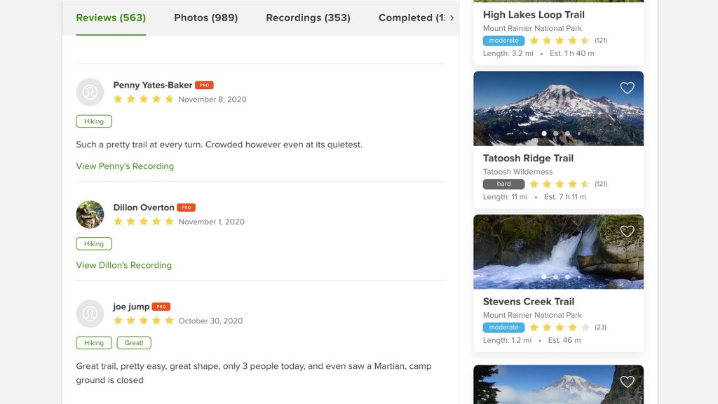Click Penny Yates-Baker's default avatar icon
This screenshot has width=718, height=404.
point(90,92)
